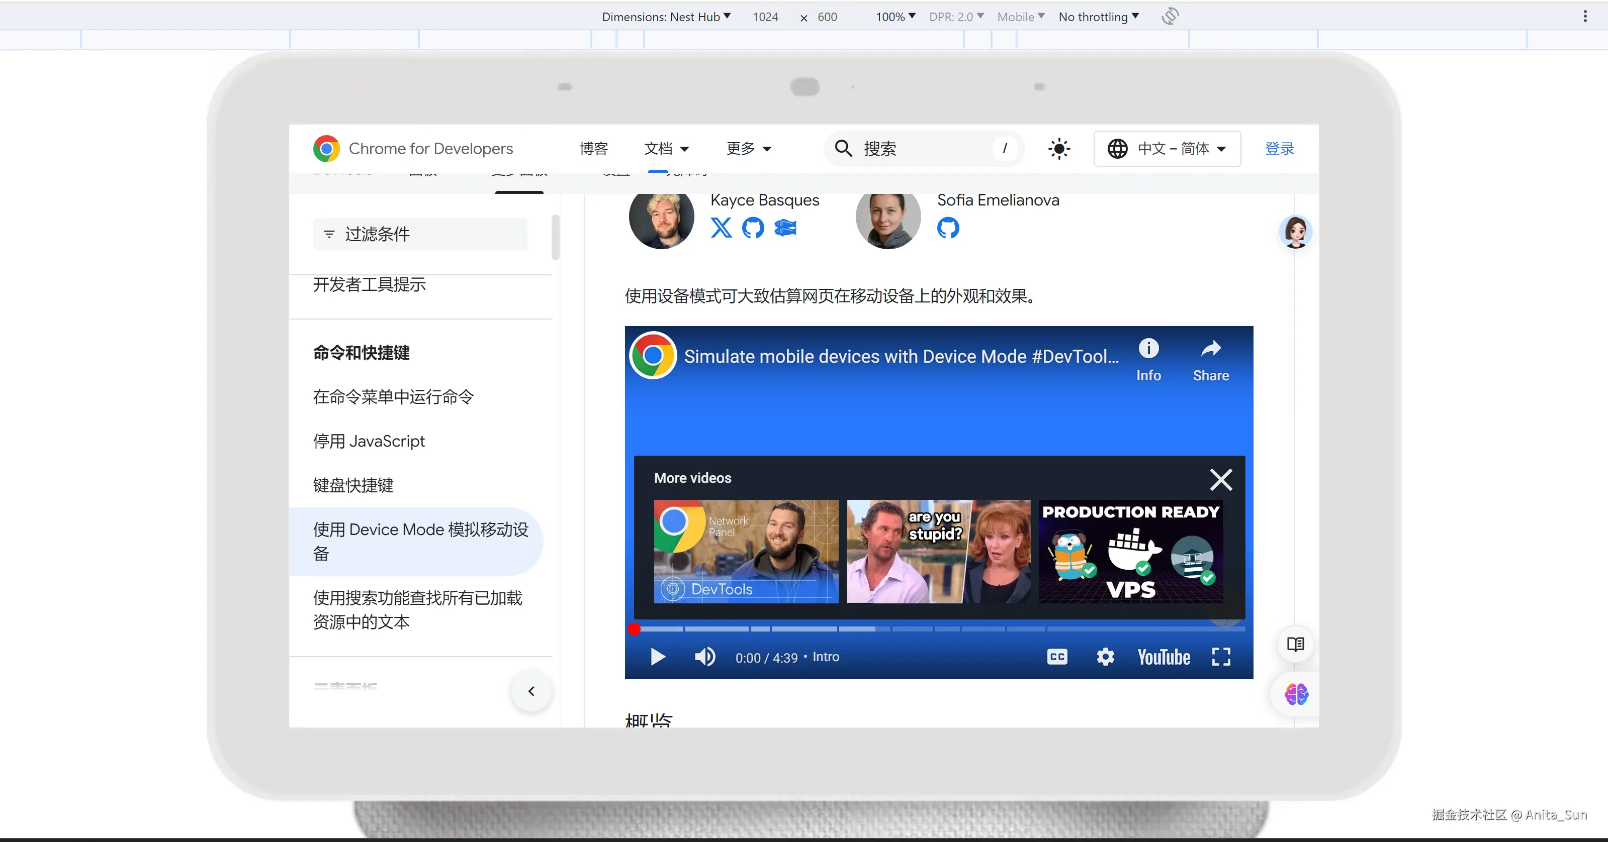Click the purple brain assistant icon
Screen dimensions: 1608x842
(1296, 694)
